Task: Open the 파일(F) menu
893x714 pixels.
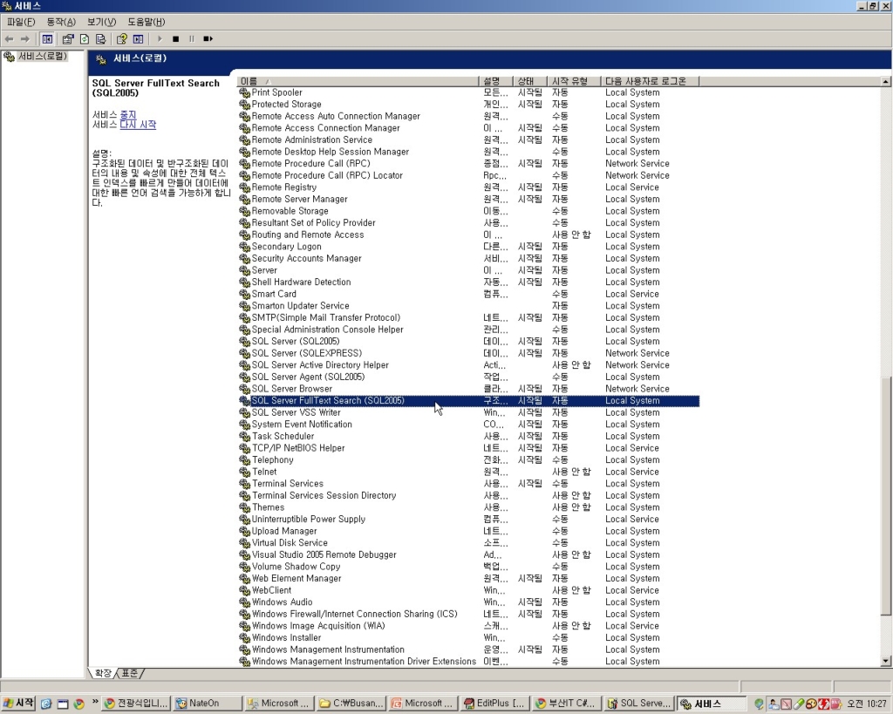Action: [21, 22]
